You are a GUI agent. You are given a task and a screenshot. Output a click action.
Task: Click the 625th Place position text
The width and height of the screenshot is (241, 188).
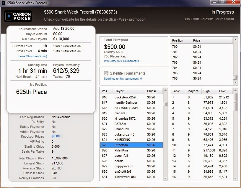32,92
